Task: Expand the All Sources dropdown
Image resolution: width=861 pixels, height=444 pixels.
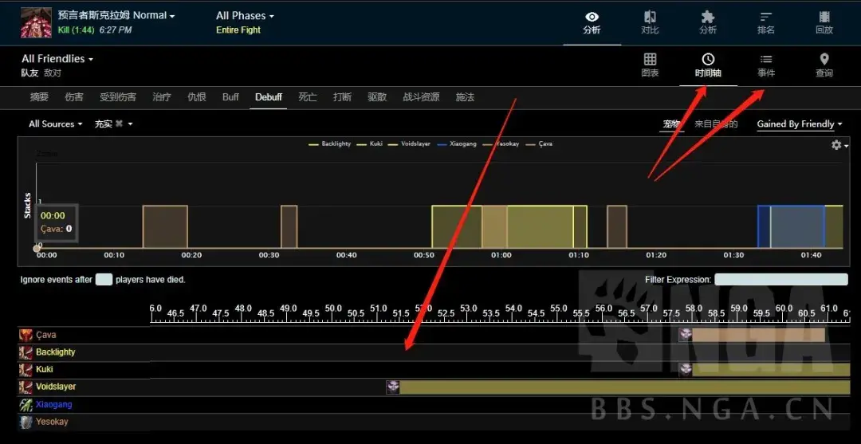Action: tap(56, 124)
